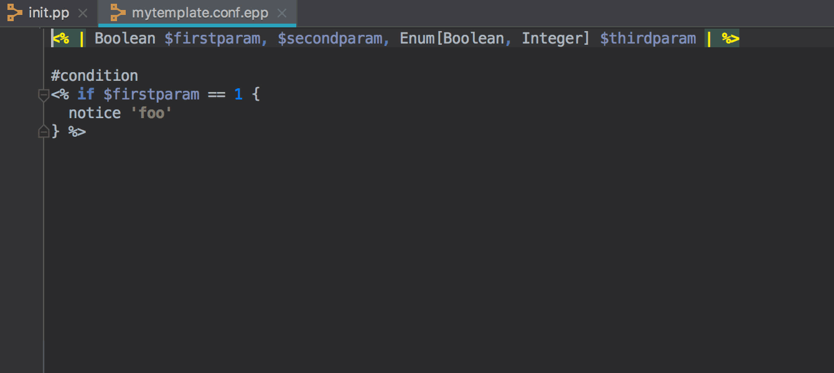Click the #condition comment line
Viewport: 834px width, 373px height.
pos(95,76)
